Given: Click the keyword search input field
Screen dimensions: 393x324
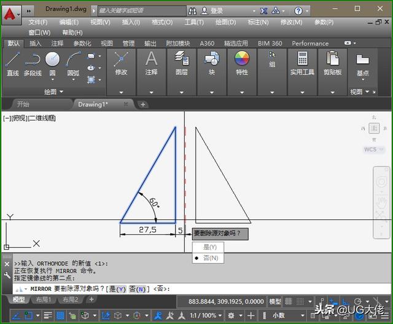Looking at the screenshot, I should (142, 11).
